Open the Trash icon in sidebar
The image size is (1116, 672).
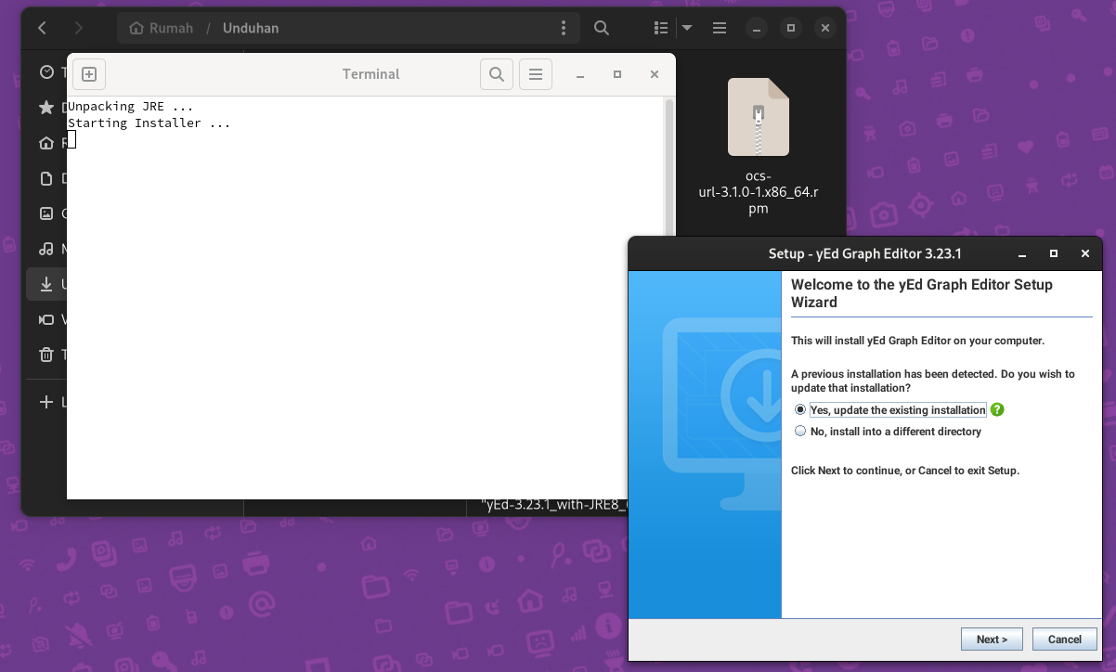[x=46, y=355]
